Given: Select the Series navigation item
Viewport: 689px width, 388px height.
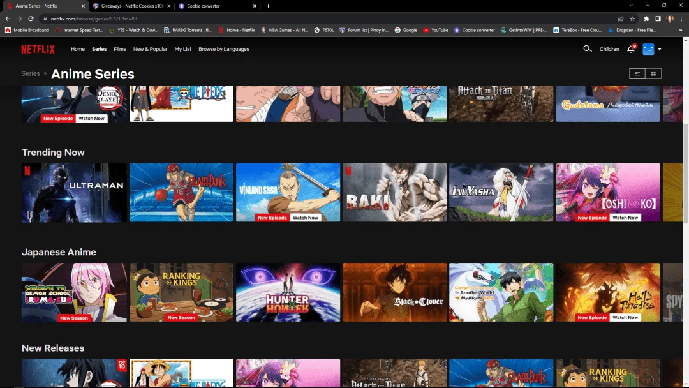Looking at the screenshot, I should pyautogui.click(x=100, y=49).
